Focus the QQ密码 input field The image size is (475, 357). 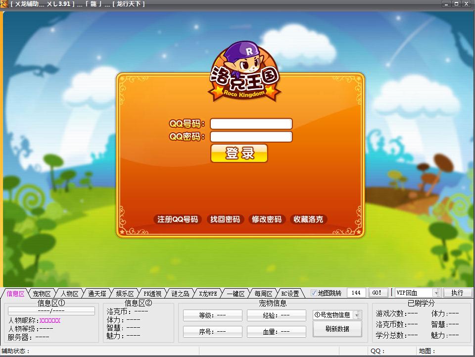click(x=251, y=137)
